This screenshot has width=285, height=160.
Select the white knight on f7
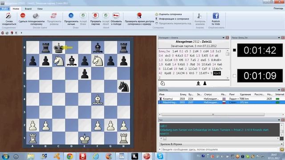click(98, 60)
